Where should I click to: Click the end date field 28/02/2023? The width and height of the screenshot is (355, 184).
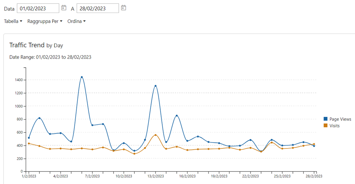97,8
